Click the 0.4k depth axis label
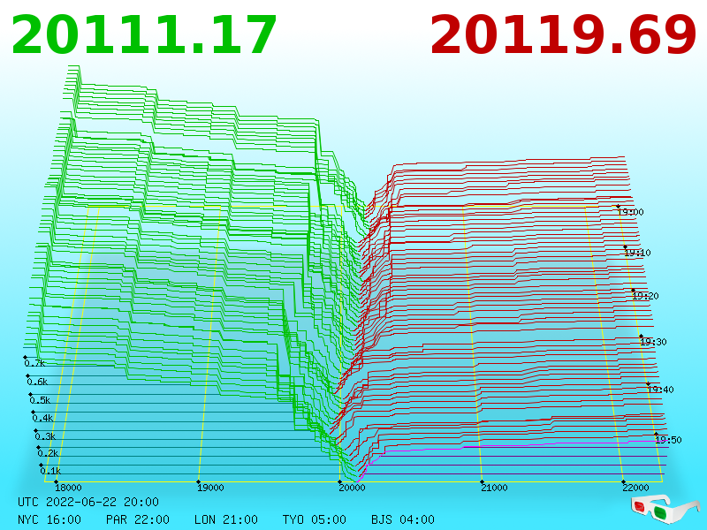 42,418
